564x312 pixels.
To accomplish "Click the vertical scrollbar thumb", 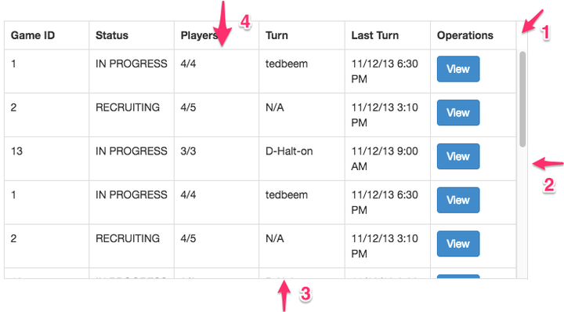I will (522, 99).
